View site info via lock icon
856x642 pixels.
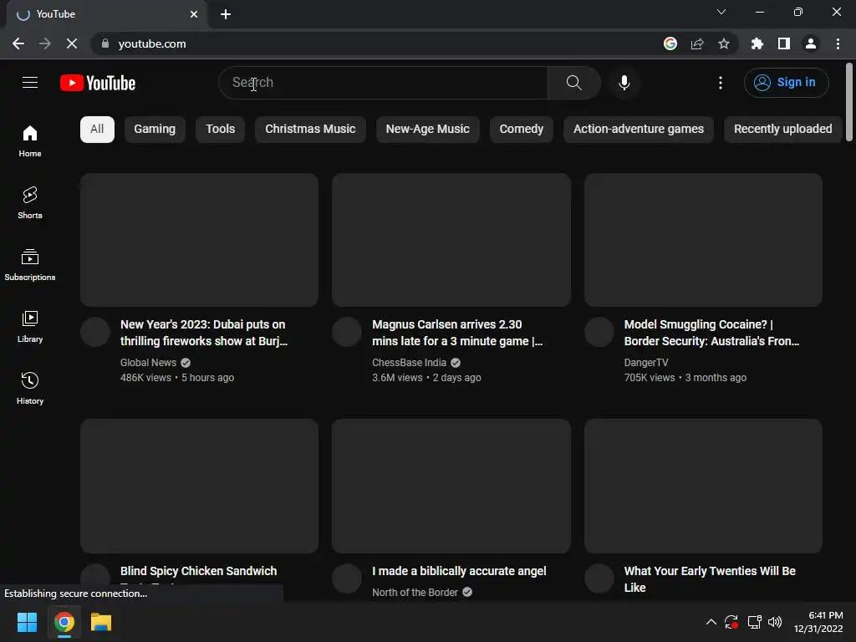pyautogui.click(x=105, y=43)
